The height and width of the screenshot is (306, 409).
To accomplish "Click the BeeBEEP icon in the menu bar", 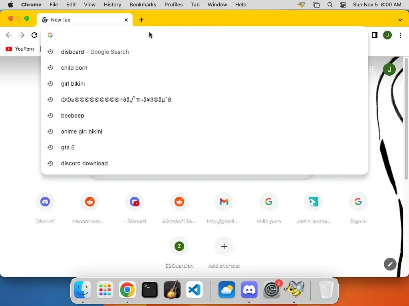I will point(301,5).
